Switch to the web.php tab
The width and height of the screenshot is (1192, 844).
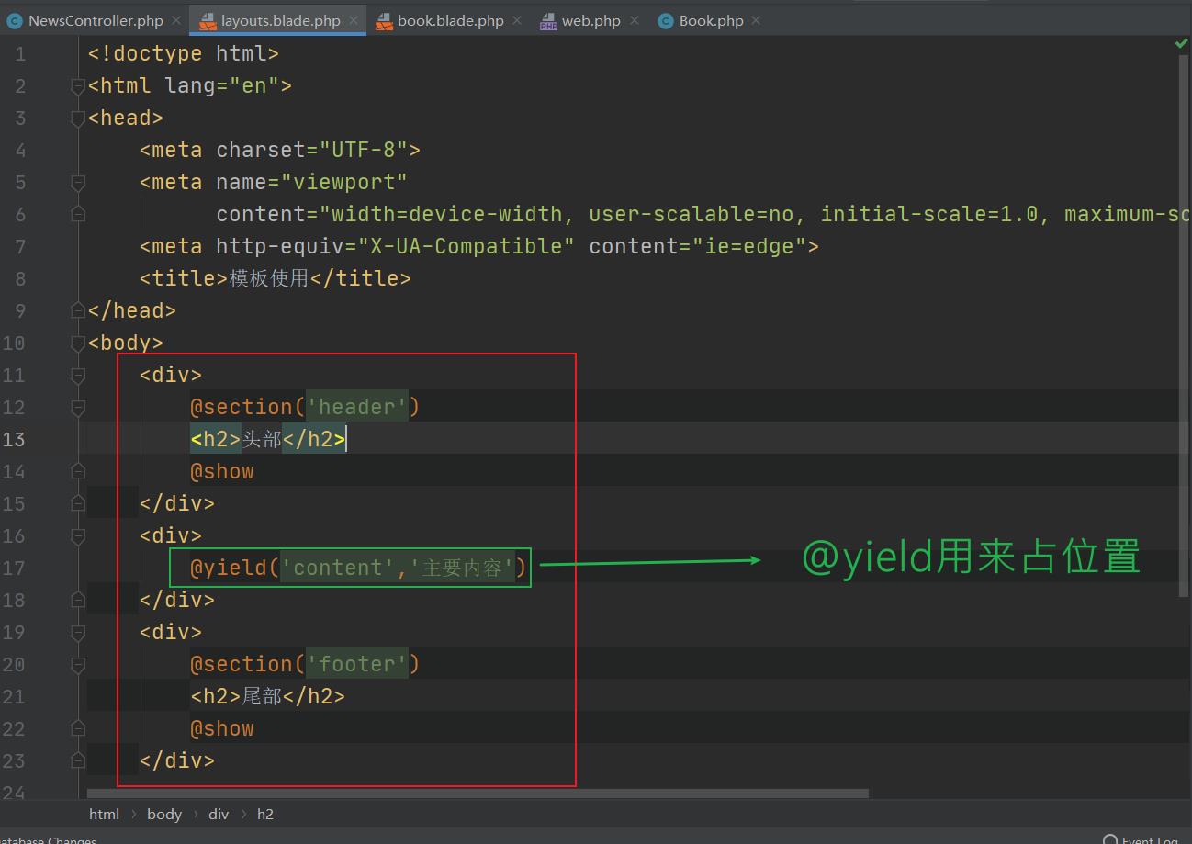[x=591, y=20]
